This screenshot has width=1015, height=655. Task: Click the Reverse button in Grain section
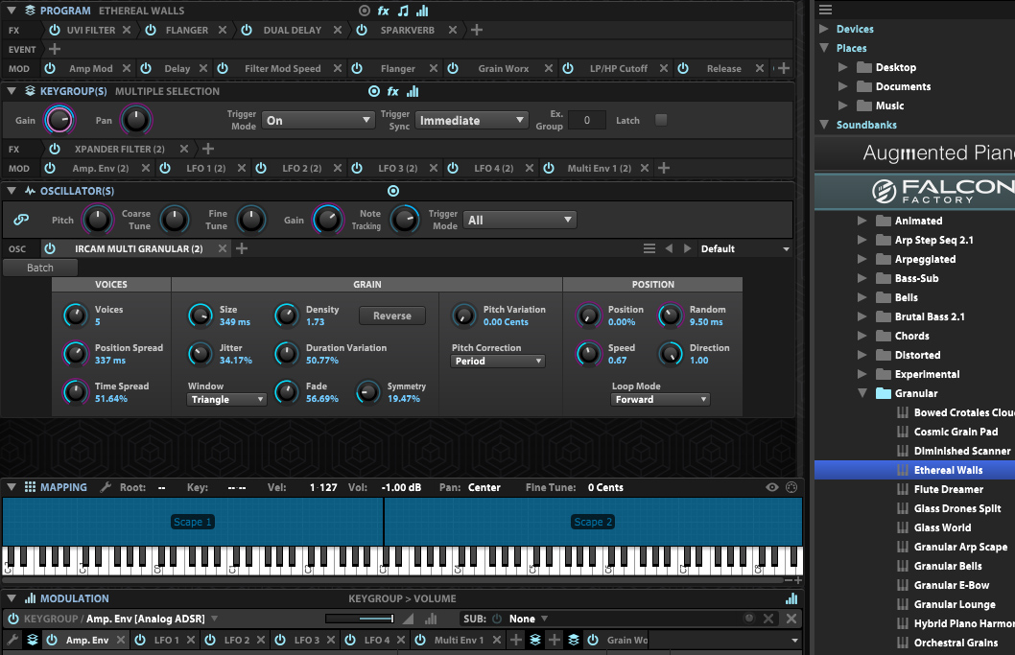pyautogui.click(x=392, y=316)
